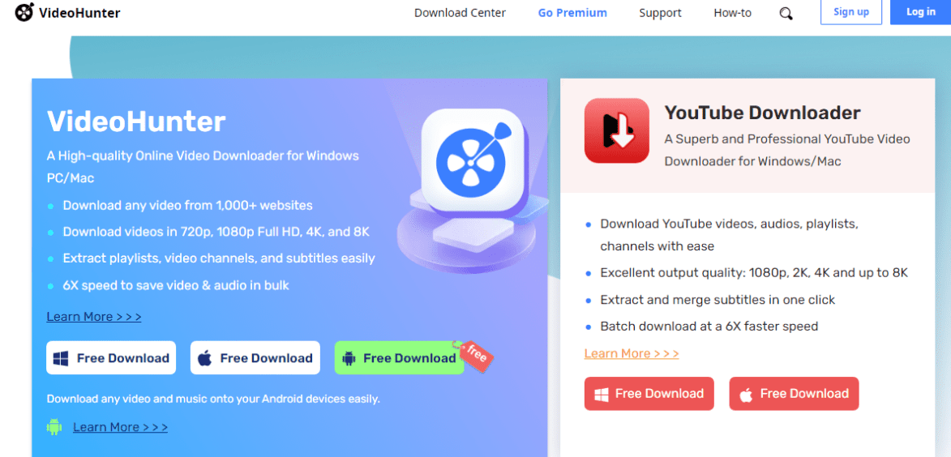Click 'Extract playlists, video channels, and subtitles' text
This screenshot has height=457, width=951.
tap(219, 258)
